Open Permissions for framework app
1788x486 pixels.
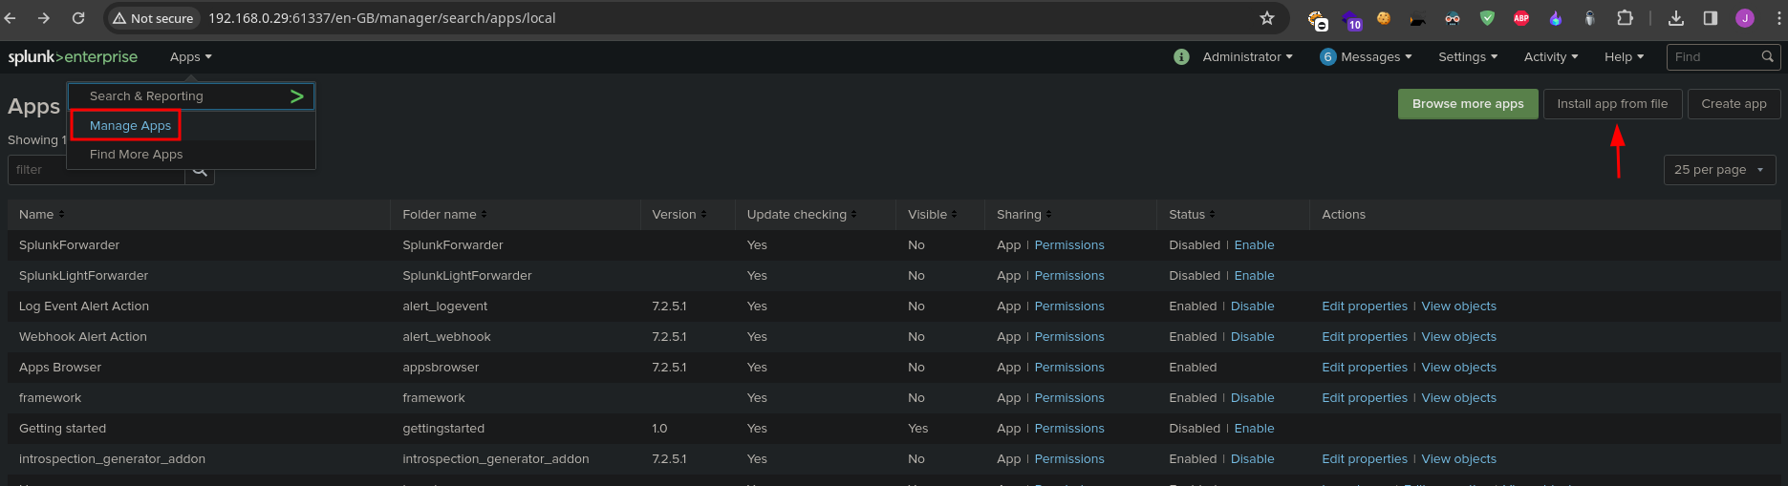pyautogui.click(x=1069, y=398)
